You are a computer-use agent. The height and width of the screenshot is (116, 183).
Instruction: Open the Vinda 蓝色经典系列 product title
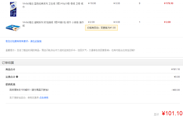53,5
